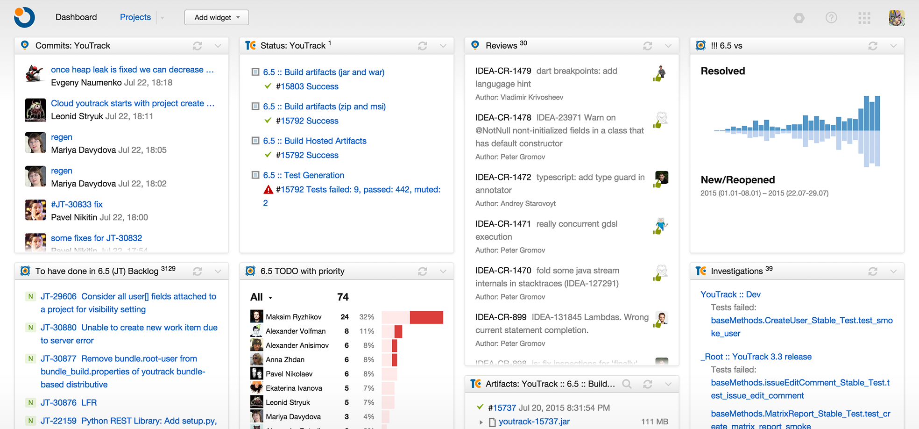Expand the Reviews widget menu chevron
Screen dimensions: 919x429
[668, 46]
